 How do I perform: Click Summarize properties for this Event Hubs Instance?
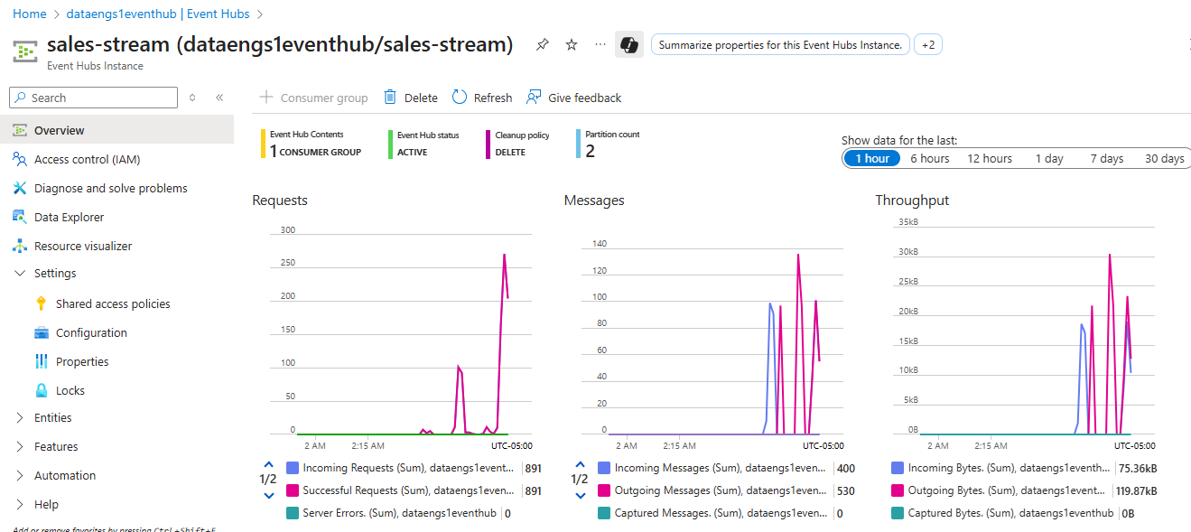pyautogui.click(x=779, y=43)
